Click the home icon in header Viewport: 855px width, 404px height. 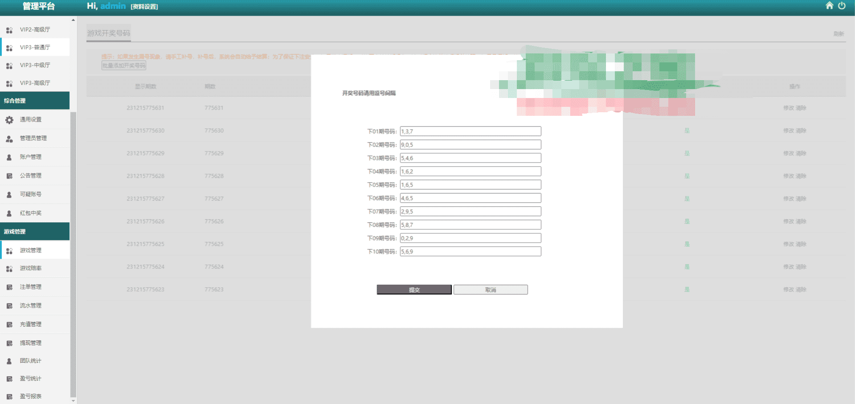(829, 5)
